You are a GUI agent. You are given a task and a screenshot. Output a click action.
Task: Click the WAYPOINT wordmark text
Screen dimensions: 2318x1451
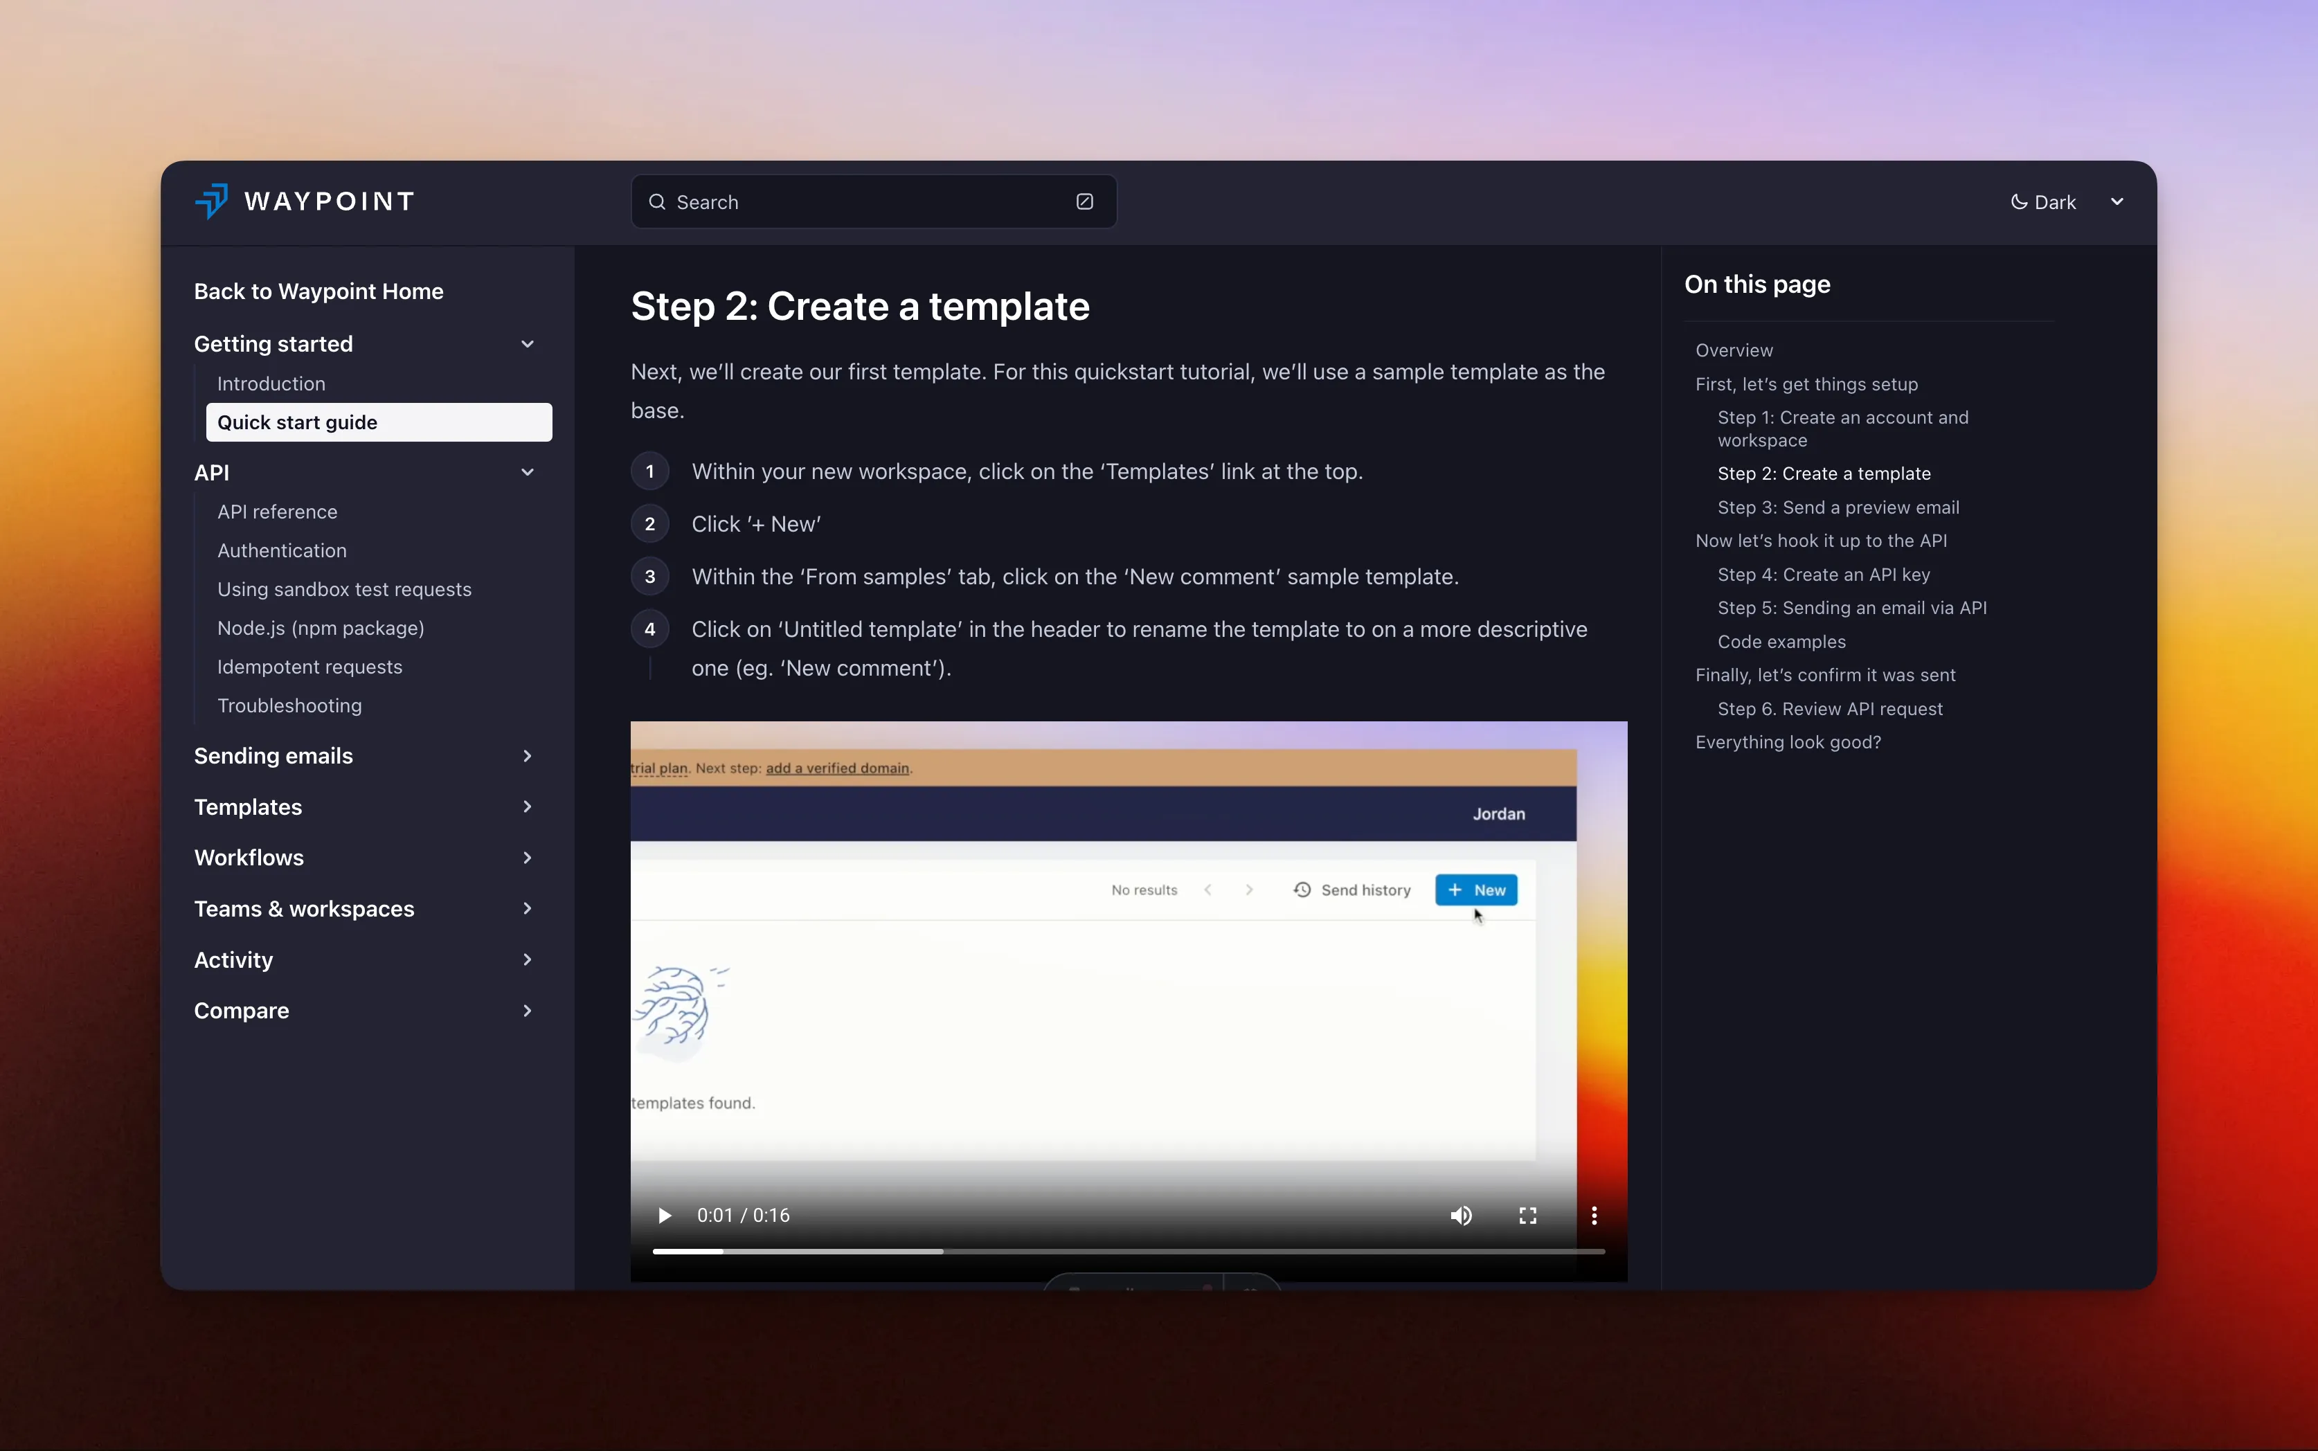pos(330,201)
